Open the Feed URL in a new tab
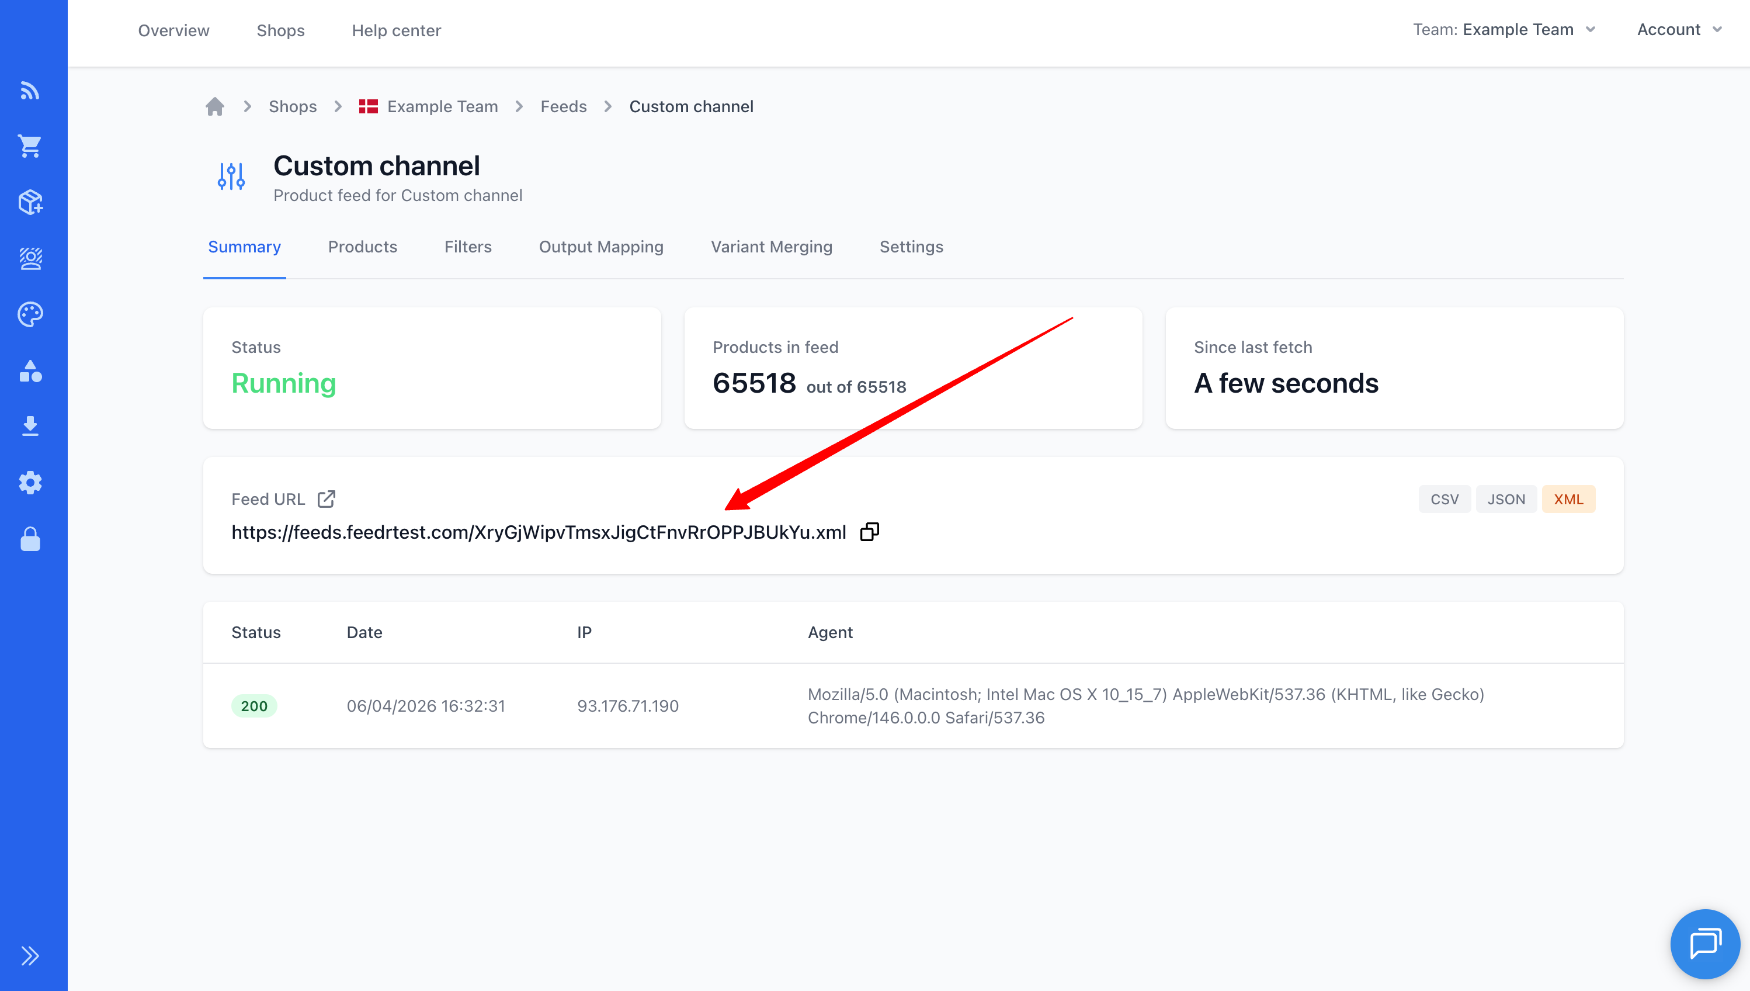The image size is (1750, 991). 326,498
